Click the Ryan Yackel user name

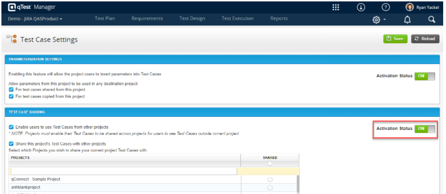(x=428, y=8)
